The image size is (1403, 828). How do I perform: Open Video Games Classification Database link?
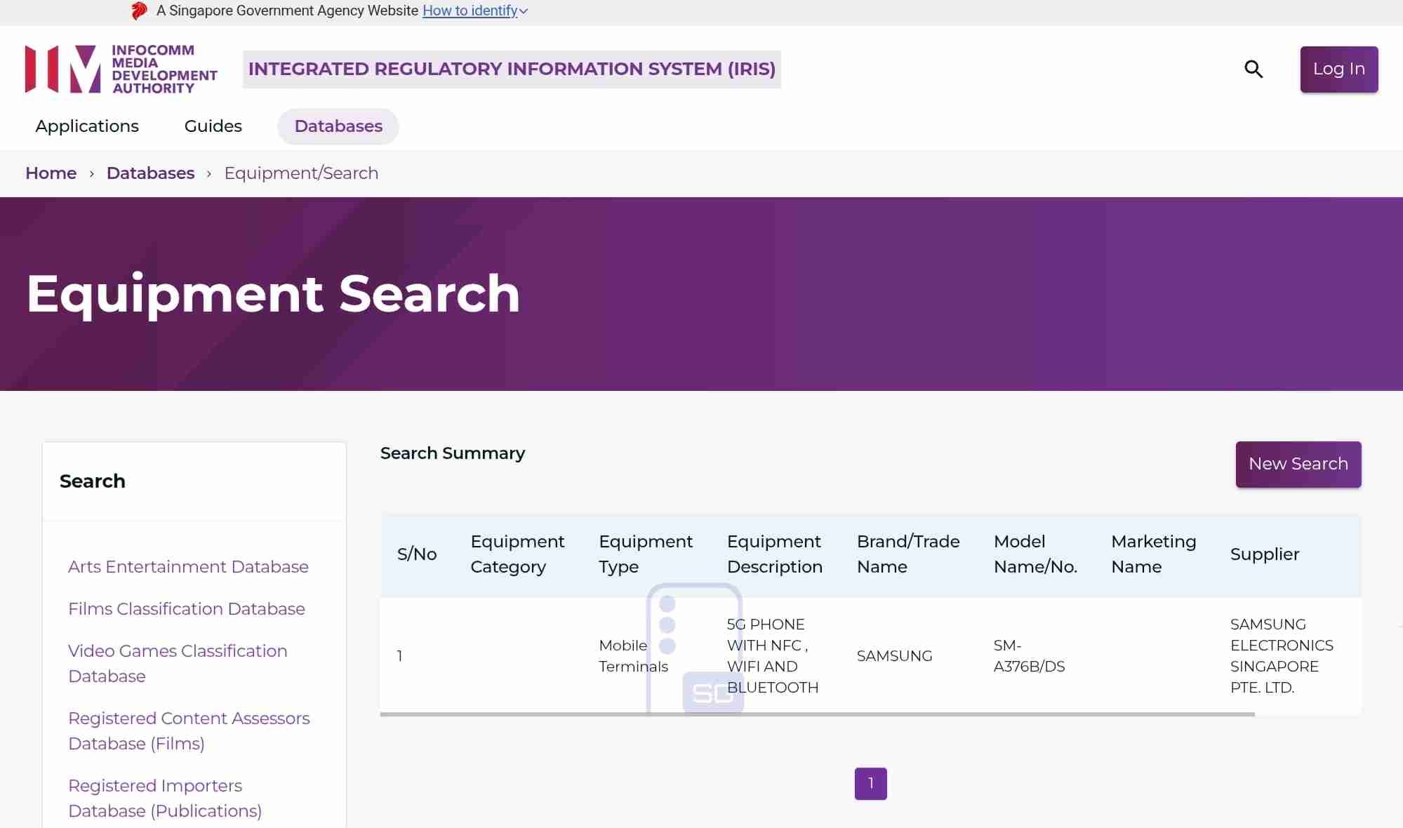coord(178,663)
